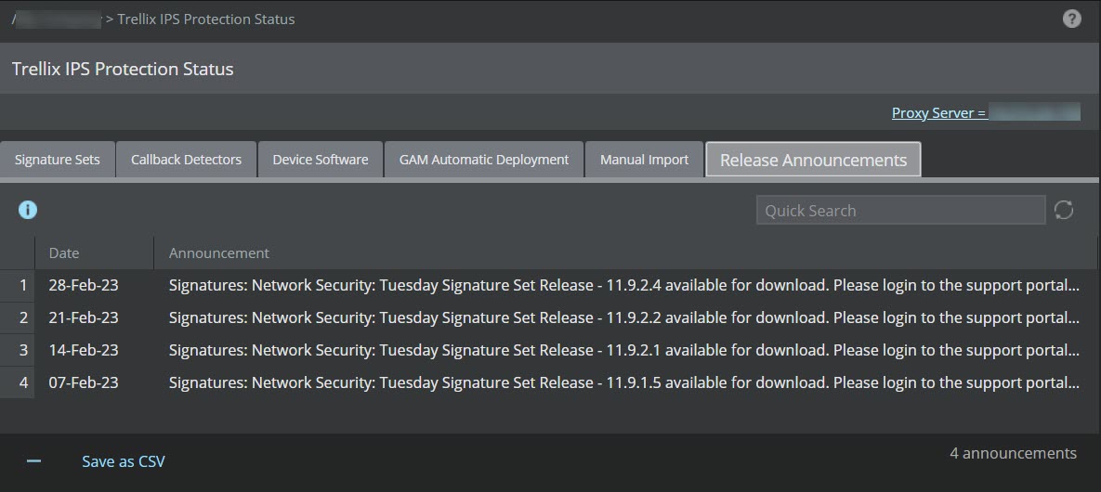Refresh the announcements list
Image resolution: width=1101 pixels, height=492 pixels.
[1063, 210]
